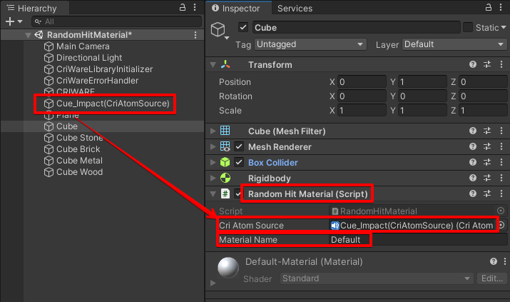Viewport: 510px width, 302px height.
Task: Open Random Hit Material presets
Action: coord(487,193)
